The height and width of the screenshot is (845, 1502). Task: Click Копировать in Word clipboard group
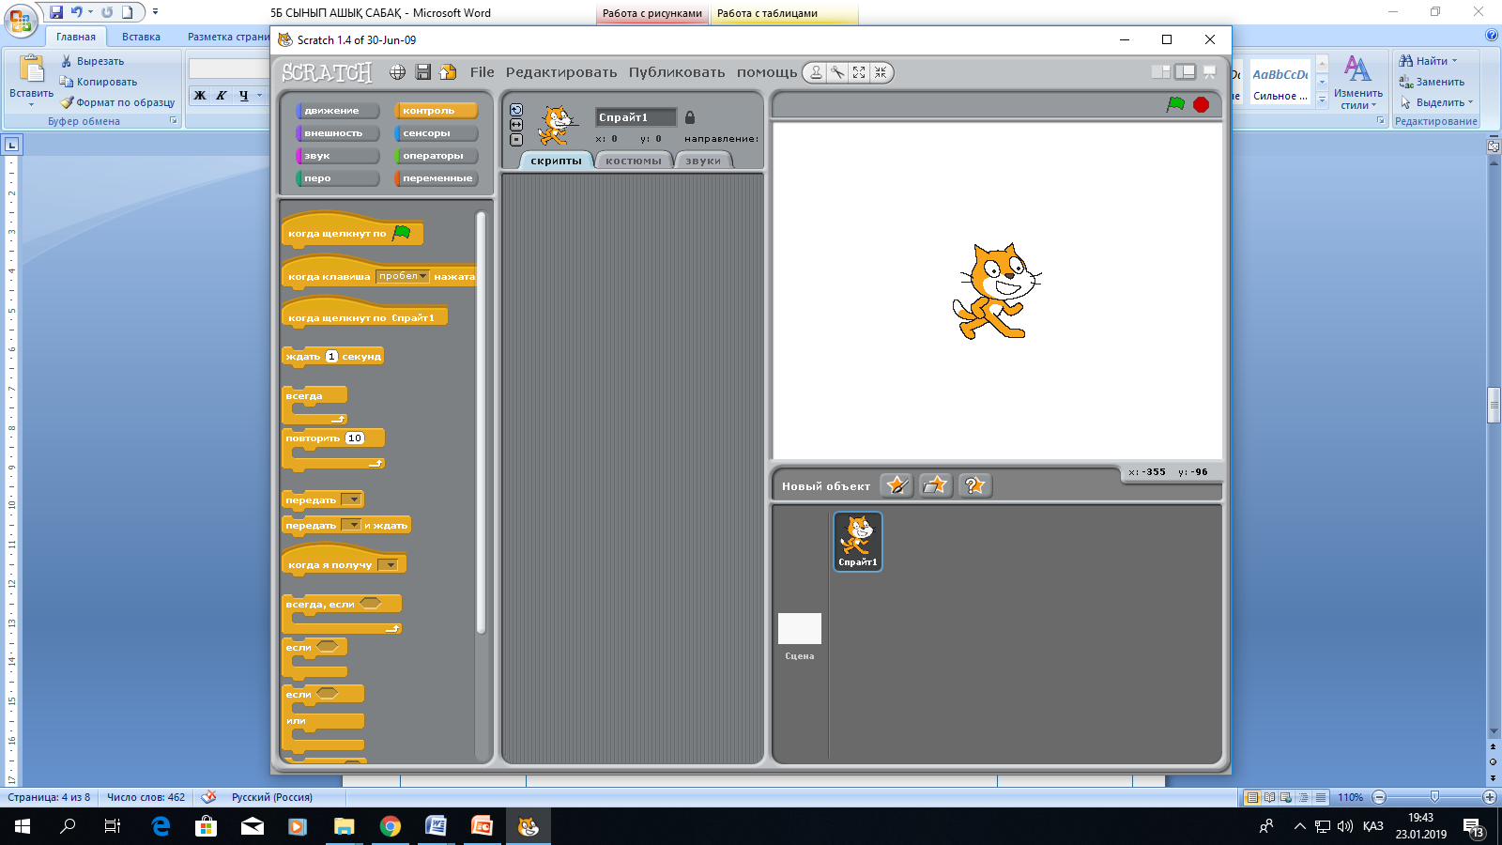pyautogui.click(x=98, y=82)
